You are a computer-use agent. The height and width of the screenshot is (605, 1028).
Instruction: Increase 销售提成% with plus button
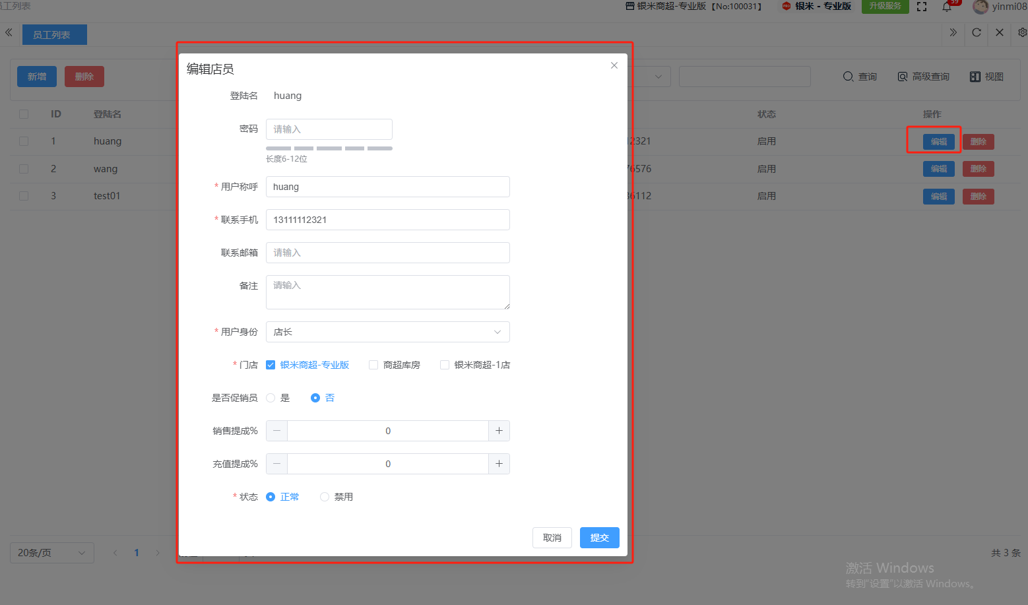[499, 431]
